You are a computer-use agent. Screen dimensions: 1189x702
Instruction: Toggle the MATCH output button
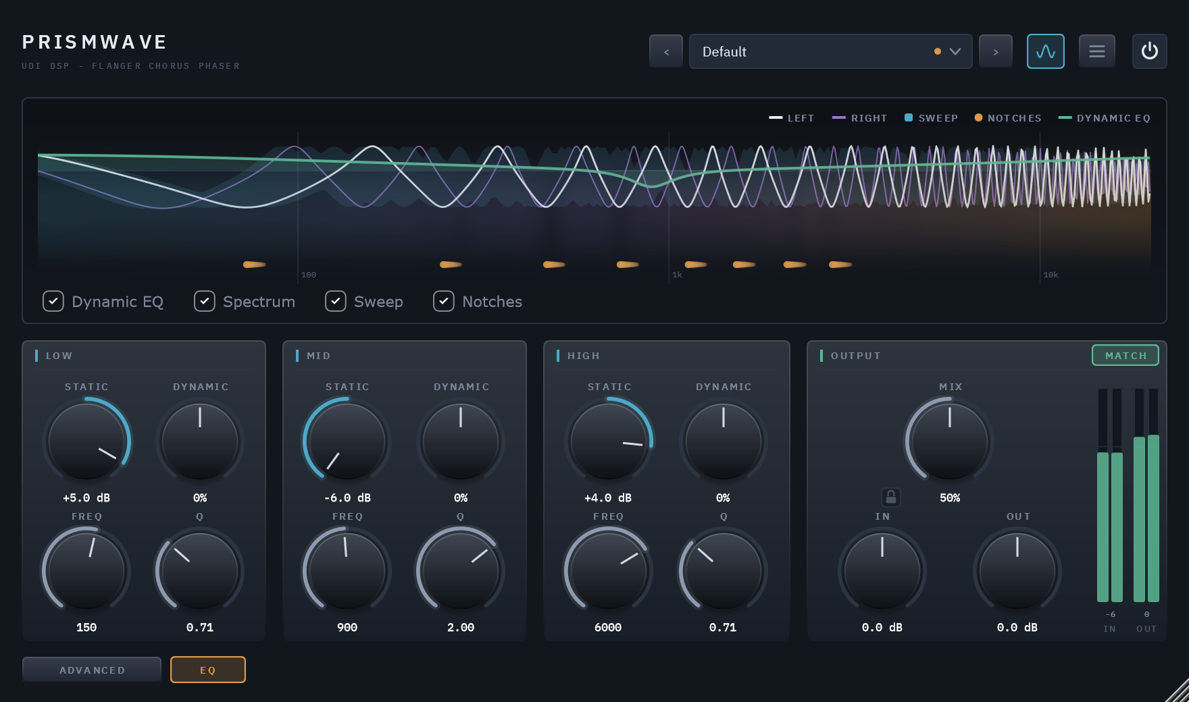(1125, 355)
